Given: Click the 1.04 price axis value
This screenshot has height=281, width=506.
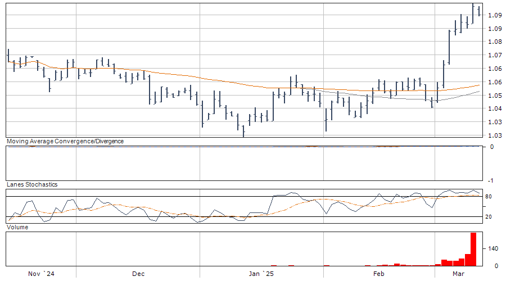Looking at the screenshot, I should (x=495, y=109).
